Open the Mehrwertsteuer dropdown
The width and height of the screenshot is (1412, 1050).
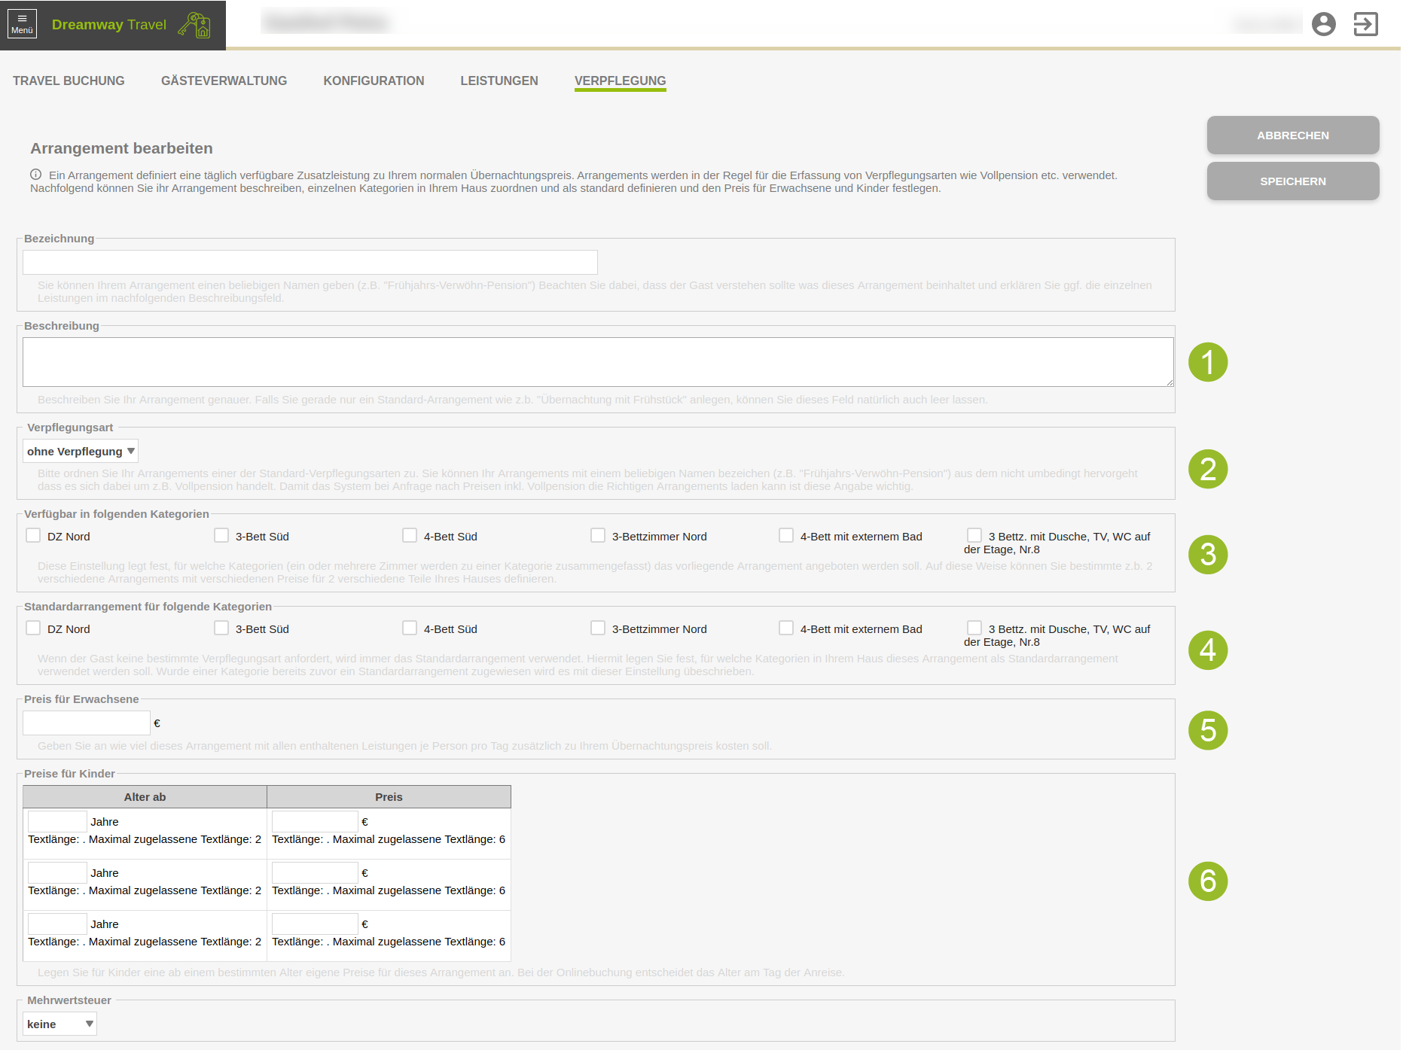coord(59,1024)
